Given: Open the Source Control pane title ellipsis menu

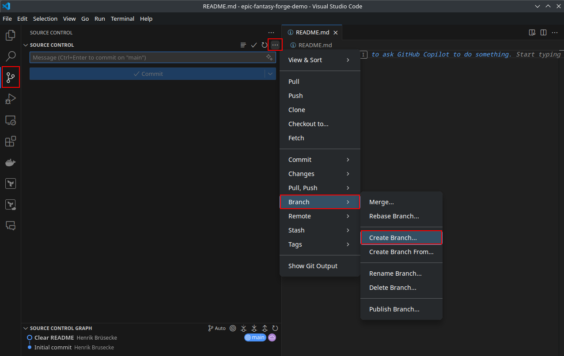Looking at the screenshot, I should coord(271,33).
